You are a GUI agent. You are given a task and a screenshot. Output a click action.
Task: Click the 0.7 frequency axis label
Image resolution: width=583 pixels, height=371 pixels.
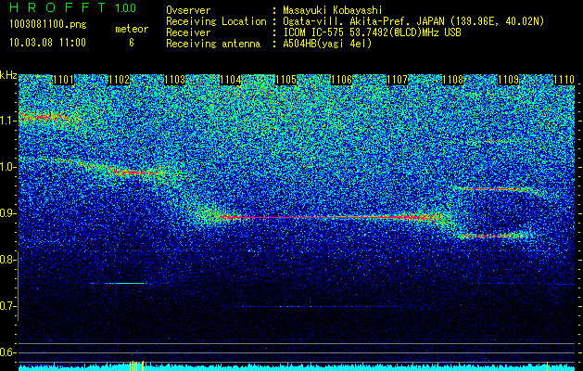(x=7, y=306)
